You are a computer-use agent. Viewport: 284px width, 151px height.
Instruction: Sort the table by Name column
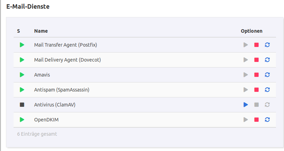41,31
